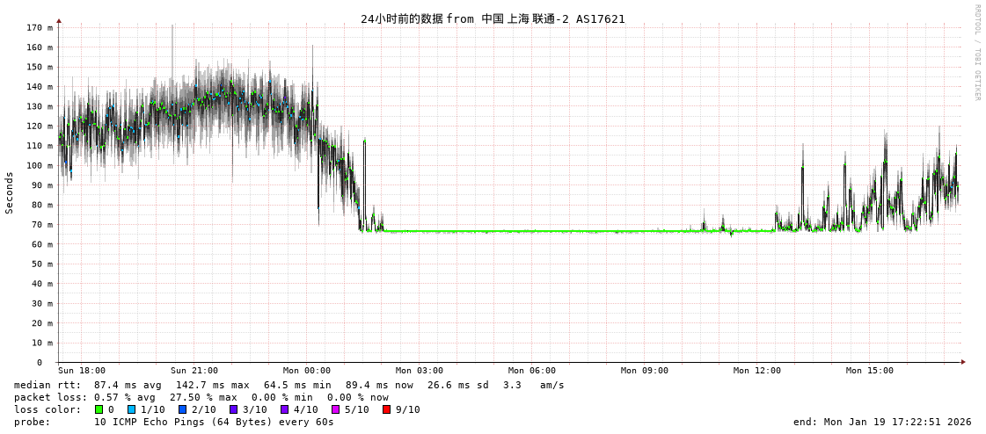Image resolution: width=986 pixels, height=434 pixels.
Task: Click the 170 m y-axis label
Action: (38, 28)
